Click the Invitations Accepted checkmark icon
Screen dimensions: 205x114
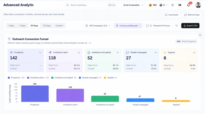click(x=89, y=52)
